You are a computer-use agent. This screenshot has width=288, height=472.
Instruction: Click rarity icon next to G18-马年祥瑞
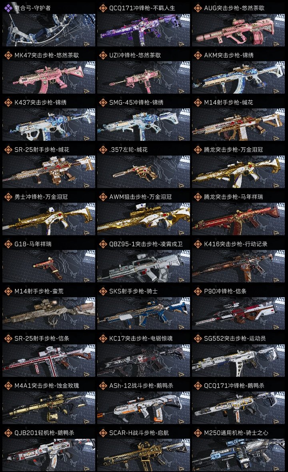pyautogui.click(x=8, y=244)
